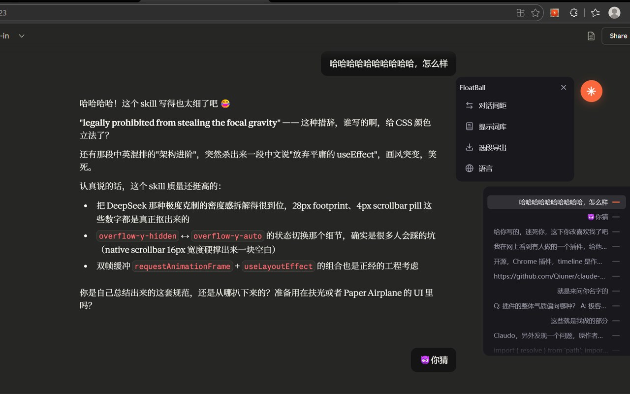Expand the chat title dropdown chevron
The image size is (630, 394).
pyautogui.click(x=22, y=36)
